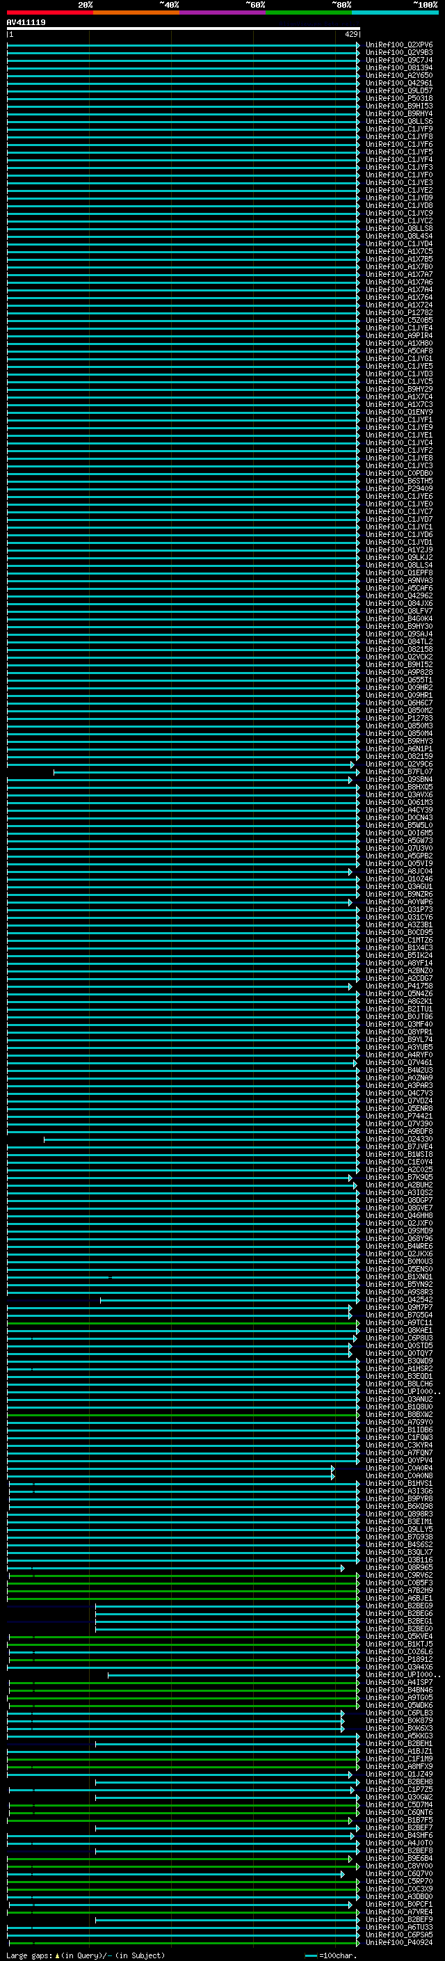Click the purple ~60% identity legend bar

click(222, 13)
